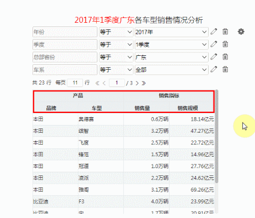
Task: Go to the previous page
Action: click(x=104, y=83)
